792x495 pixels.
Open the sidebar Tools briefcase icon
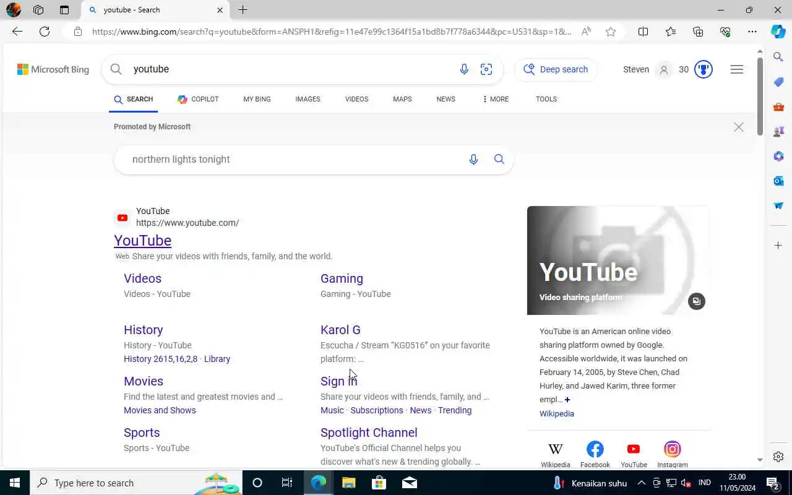778,106
